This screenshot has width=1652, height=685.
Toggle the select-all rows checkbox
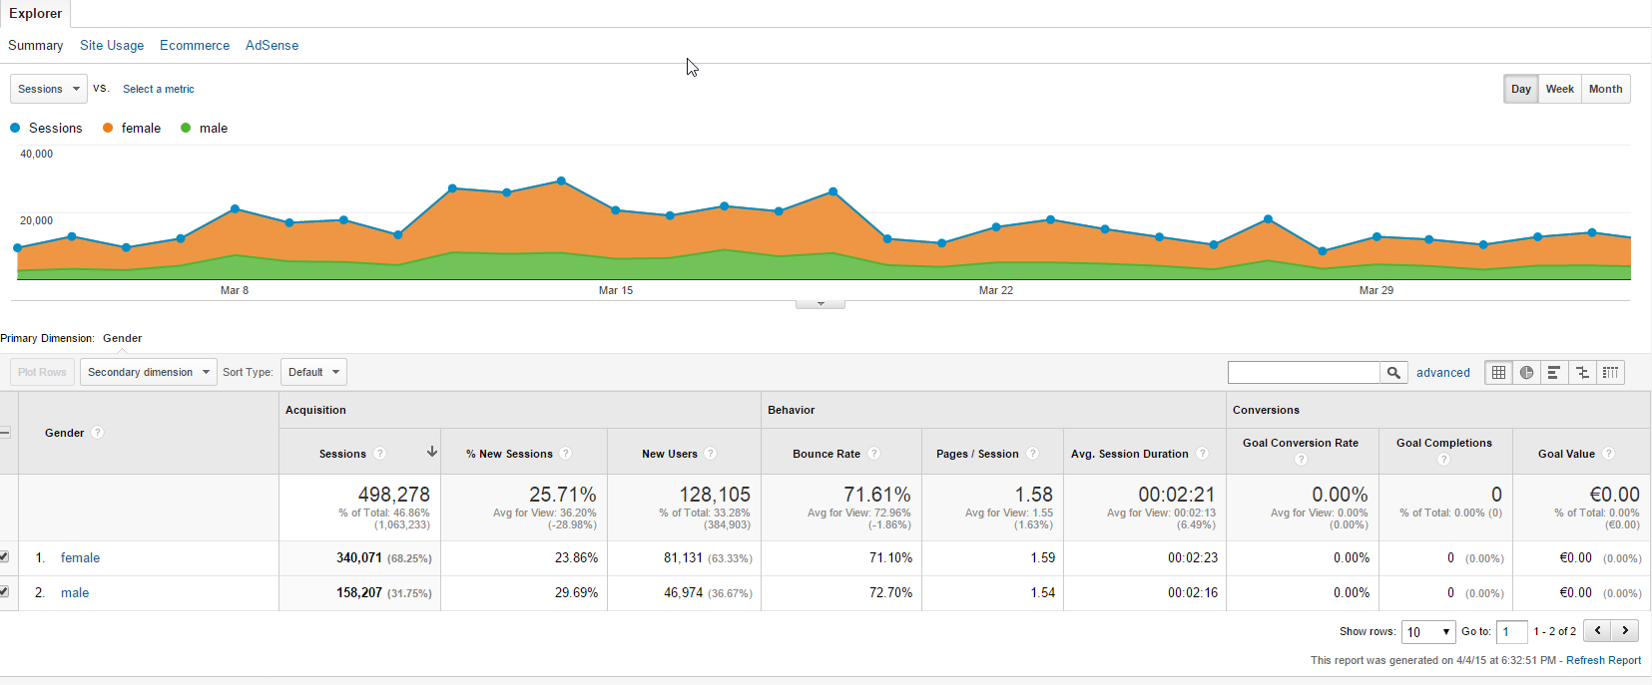coord(5,433)
